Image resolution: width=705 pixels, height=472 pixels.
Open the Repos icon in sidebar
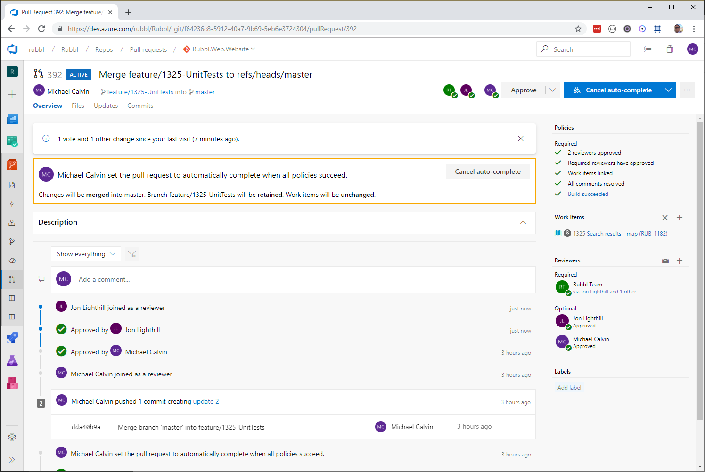pyautogui.click(x=12, y=164)
